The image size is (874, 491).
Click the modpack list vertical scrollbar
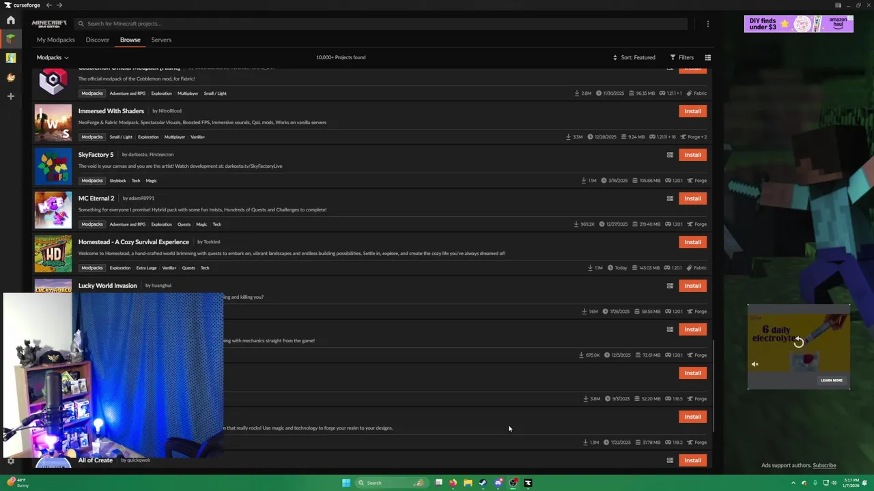click(x=714, y=386)
